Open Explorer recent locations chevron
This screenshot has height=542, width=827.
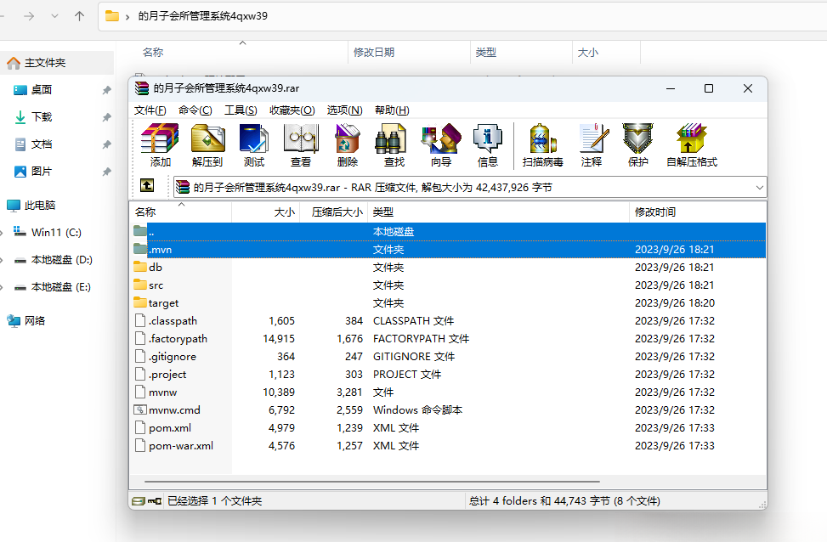point(55,16)
